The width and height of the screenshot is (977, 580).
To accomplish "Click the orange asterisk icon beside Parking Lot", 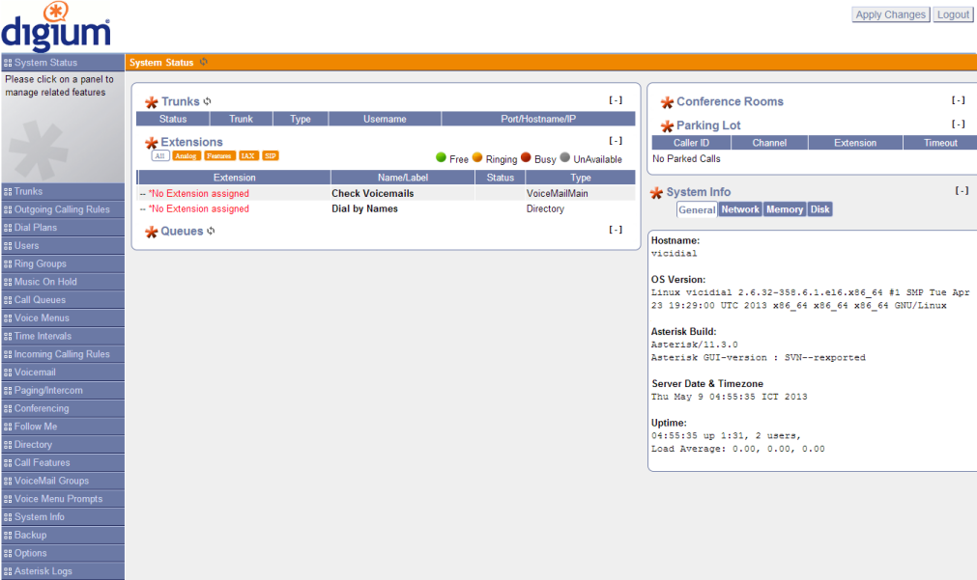I will [x=668, y=126].
